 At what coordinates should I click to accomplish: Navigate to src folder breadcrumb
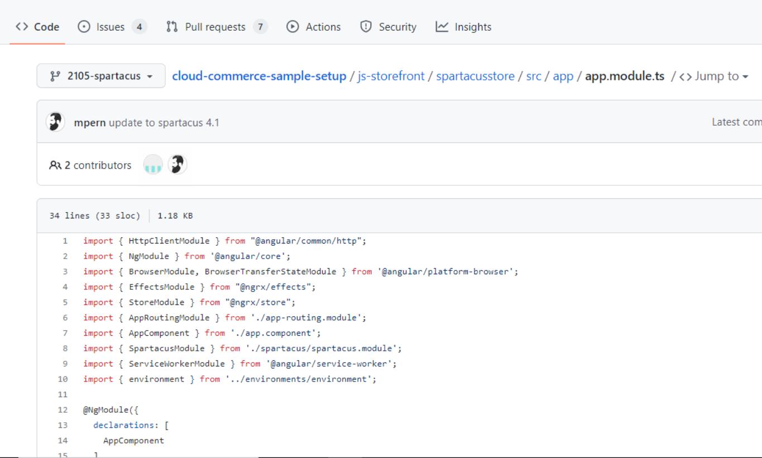point(534,76)
